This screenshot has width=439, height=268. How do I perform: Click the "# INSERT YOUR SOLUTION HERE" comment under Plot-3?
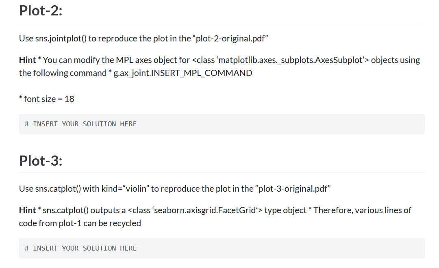click(x=80, y=248)
